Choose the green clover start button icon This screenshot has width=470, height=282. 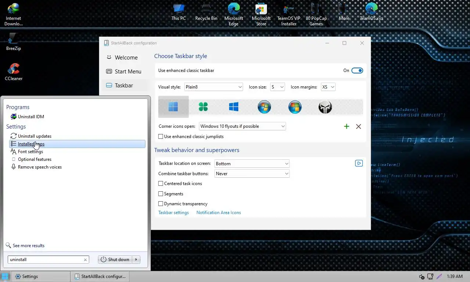pos(203,107)
